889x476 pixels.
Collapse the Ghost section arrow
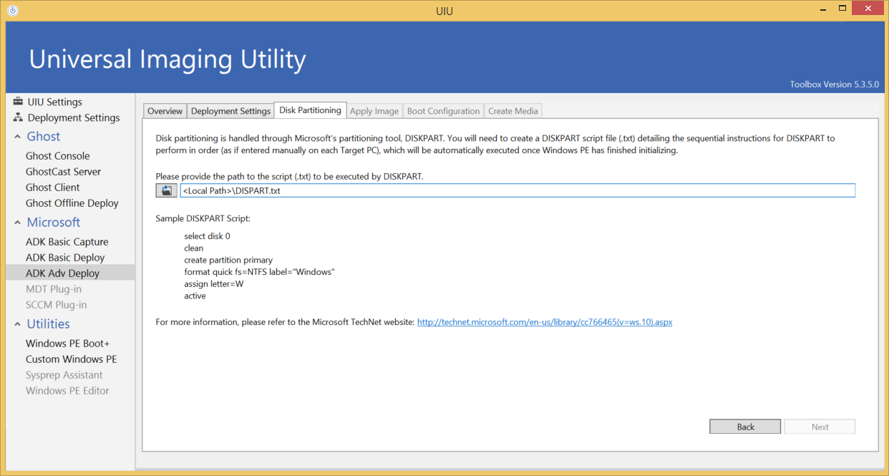[17, 137]
